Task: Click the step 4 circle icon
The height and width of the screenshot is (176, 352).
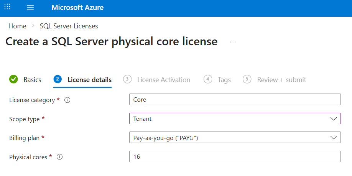Action: (x=208, y=79)
